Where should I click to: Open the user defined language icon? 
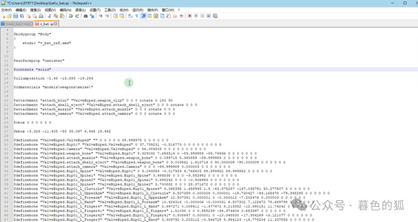coord(149,16)
